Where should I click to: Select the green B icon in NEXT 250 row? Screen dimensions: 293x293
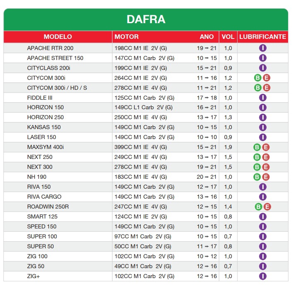[257, 157]
